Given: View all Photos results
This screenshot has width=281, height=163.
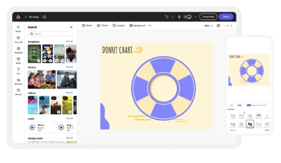Looking at the screenshot, I should [x=69, y=67].
